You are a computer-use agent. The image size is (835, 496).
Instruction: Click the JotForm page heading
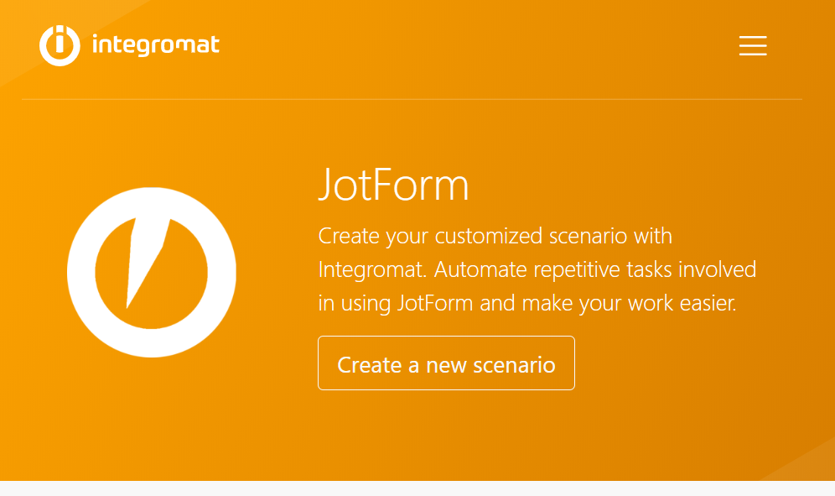[x=394, y=185]
